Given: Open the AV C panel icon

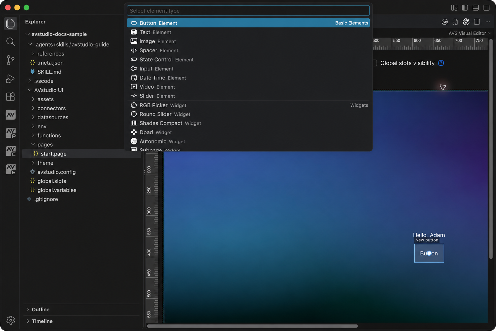Looking at the screenshot, I should point(11,151).
